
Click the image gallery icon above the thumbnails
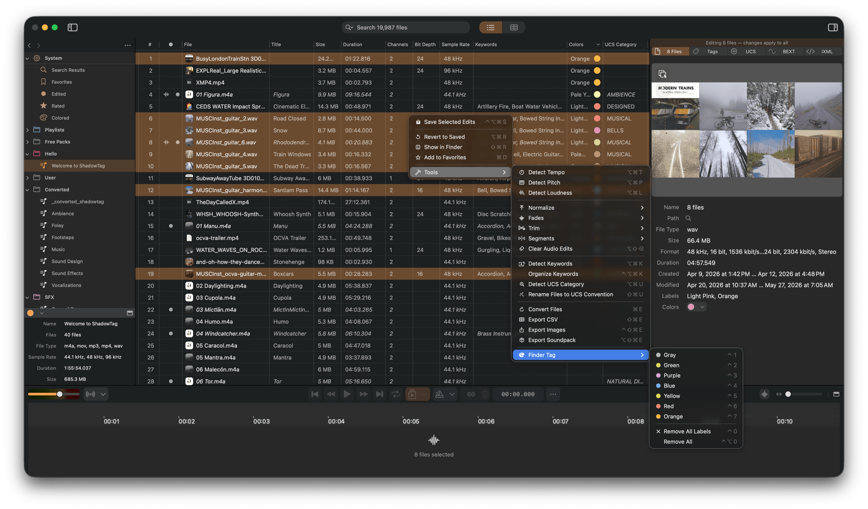click(662, 74)
